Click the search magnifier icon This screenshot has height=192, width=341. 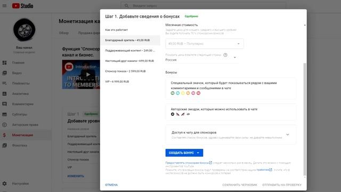(126, 6)
